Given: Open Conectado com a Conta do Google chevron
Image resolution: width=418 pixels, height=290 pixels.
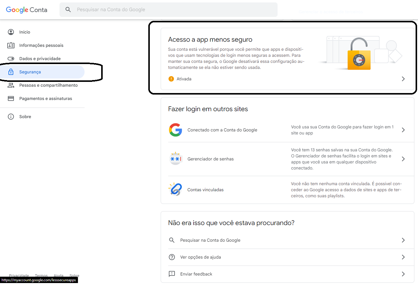Looking at the screenshot, I should 403,130.
